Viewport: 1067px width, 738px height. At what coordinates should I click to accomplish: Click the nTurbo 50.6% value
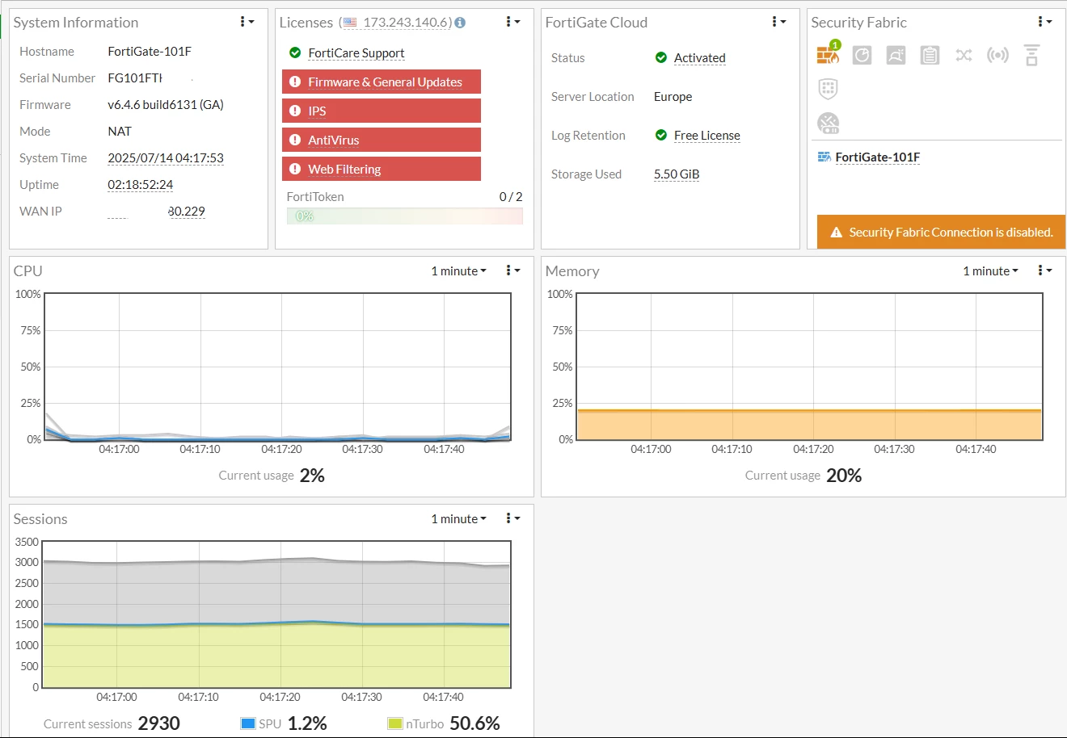[474, 723]
